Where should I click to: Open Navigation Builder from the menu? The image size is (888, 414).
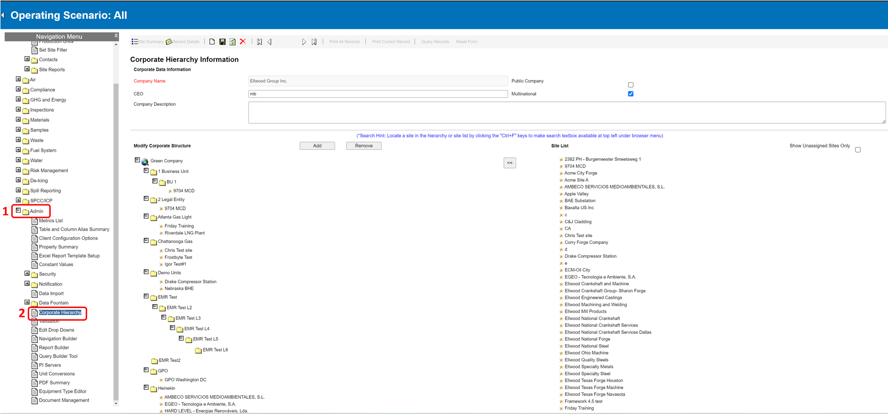point(58,339)
